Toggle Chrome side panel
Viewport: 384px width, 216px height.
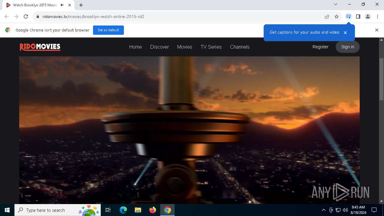coord(358,16)
